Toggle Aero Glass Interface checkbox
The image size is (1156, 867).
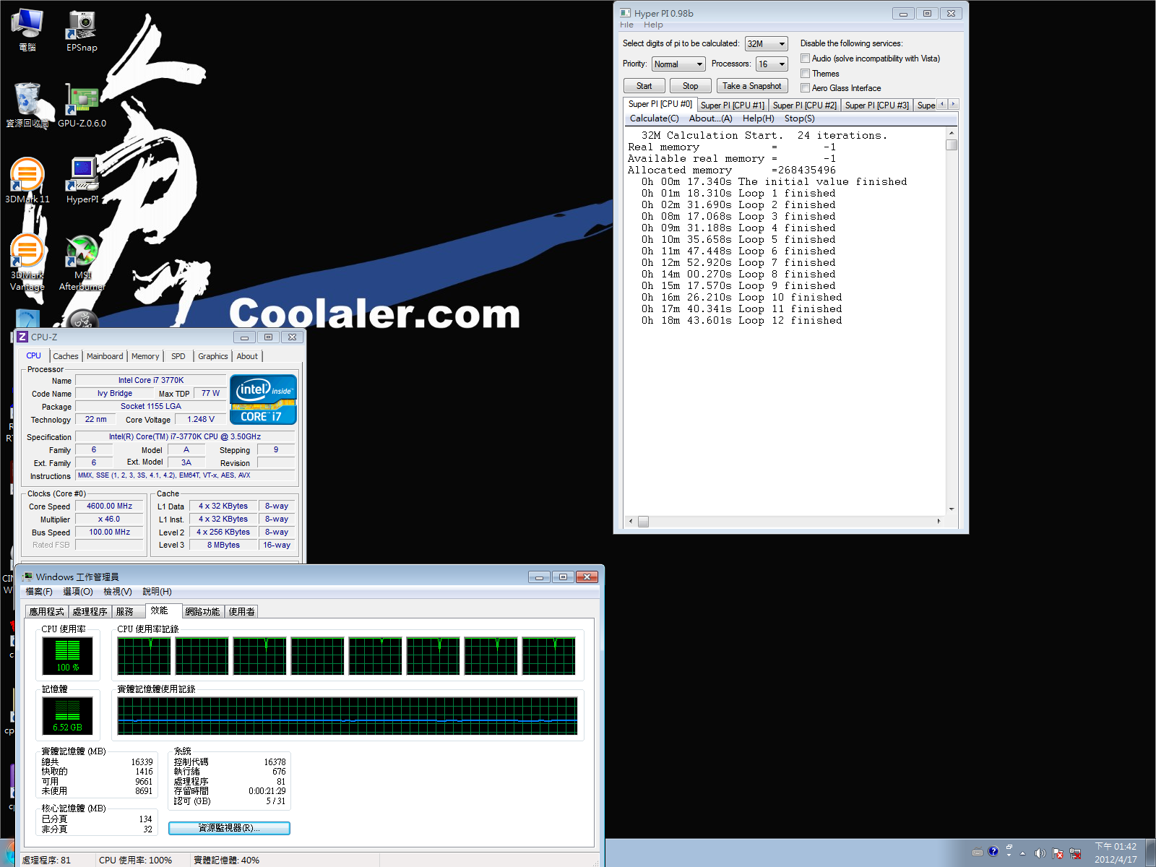point(805,88)
